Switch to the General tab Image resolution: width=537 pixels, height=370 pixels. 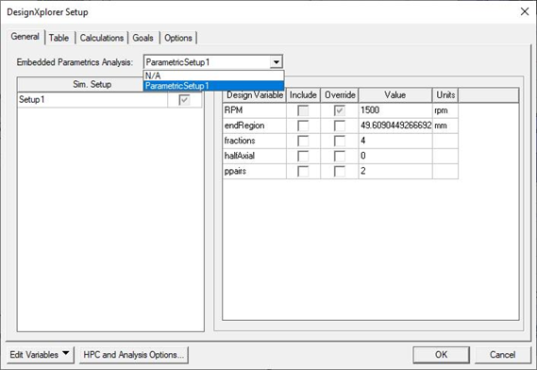25,37
